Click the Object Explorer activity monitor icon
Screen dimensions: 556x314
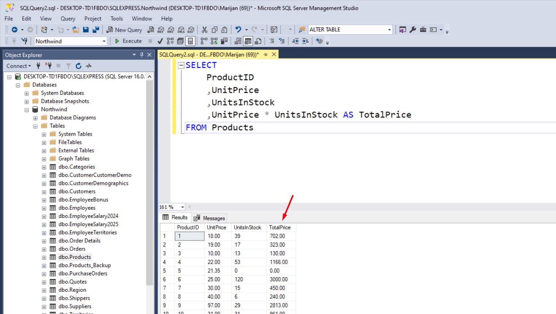[88, 66]
